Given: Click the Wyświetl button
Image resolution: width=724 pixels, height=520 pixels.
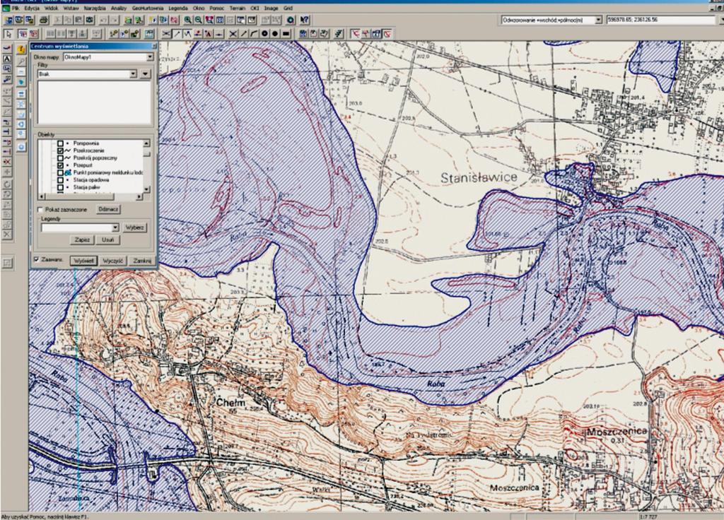Looking at the screenshot, I should click(83, 261).
